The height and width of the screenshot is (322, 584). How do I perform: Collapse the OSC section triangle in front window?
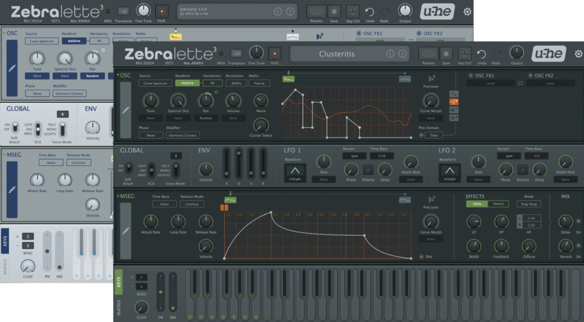coord(117,75)
